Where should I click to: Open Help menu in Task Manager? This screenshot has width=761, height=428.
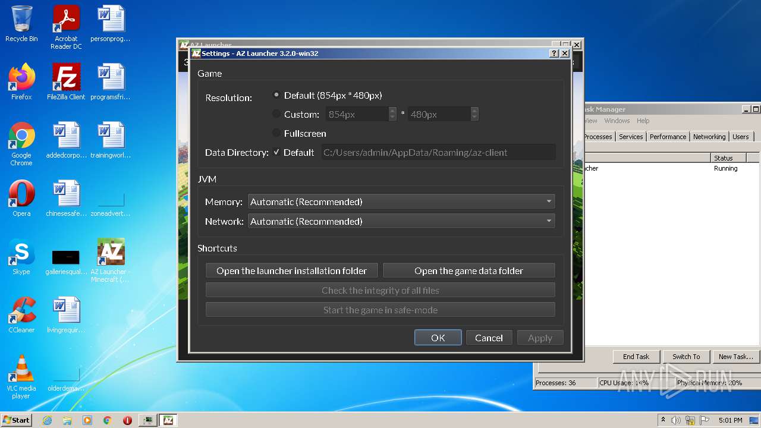tap(643, 121)
